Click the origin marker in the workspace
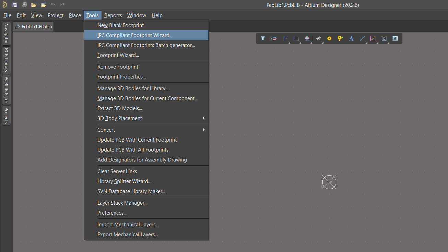The width and height of the screenshot is (448, 252). coord(329,182)
